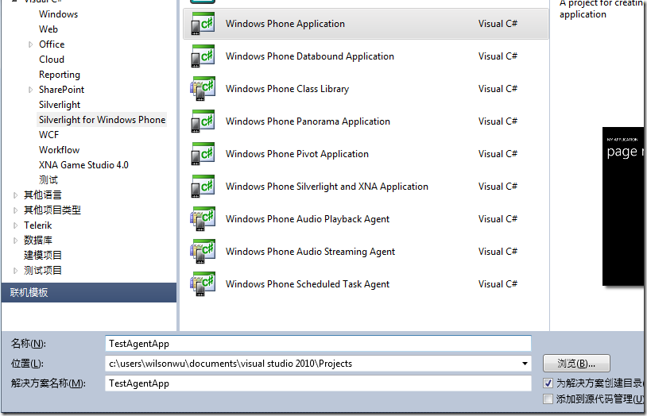Select the 测试 category
This screenshot has width=647, height=416.
pyautogui.click(x=48, y=180)
